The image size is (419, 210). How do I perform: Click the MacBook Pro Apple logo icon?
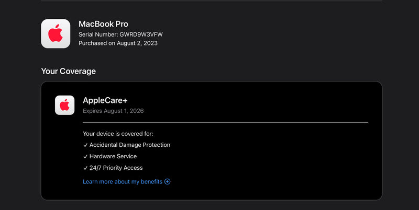click(56, 34)
